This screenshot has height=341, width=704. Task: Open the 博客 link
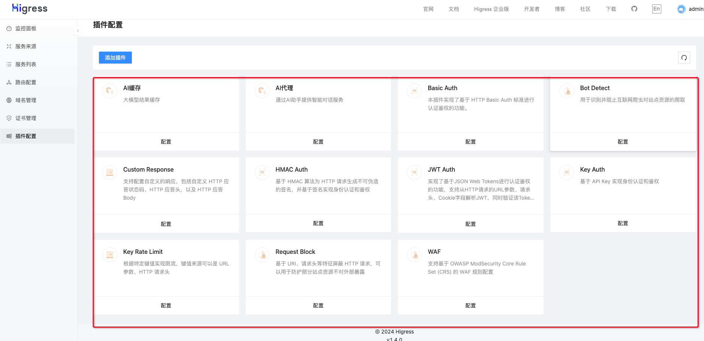pyautogui.click(x=560, y=9)
